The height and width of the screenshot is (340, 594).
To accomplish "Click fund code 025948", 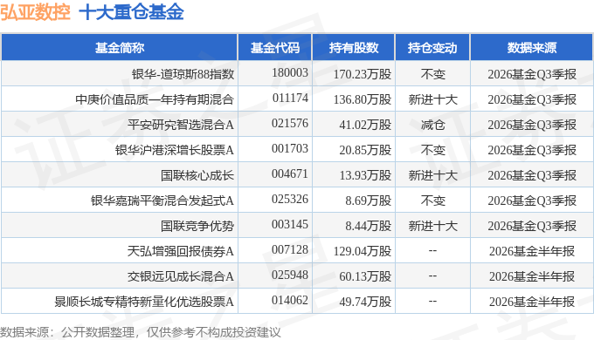I will [290, 275].
